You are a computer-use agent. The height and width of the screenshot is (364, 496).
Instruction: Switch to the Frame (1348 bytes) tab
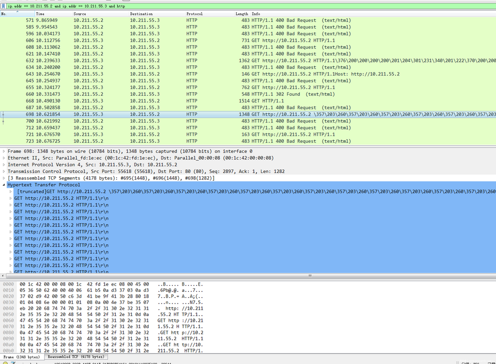click(22, 357)
